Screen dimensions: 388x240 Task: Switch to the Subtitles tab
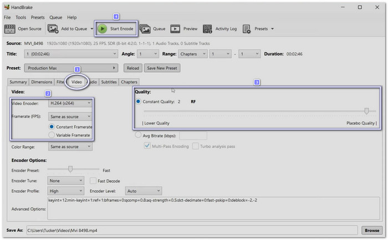click(109, 82)
